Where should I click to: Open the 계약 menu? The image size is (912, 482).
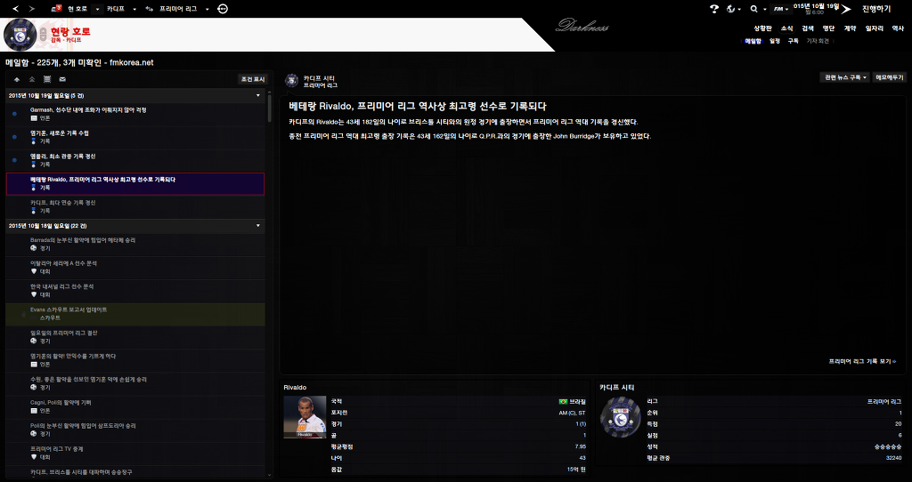tap(851, 28)
